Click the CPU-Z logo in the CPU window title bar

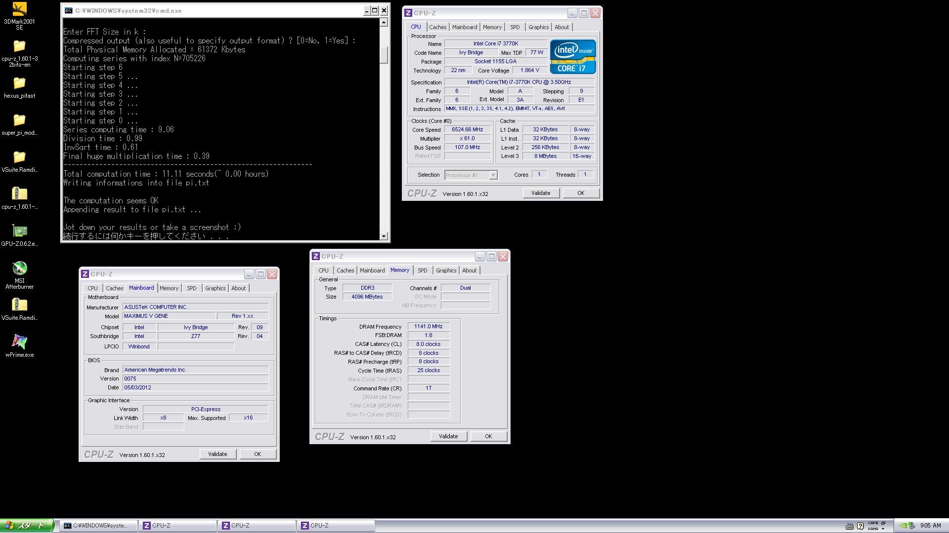tap(408, 13)
